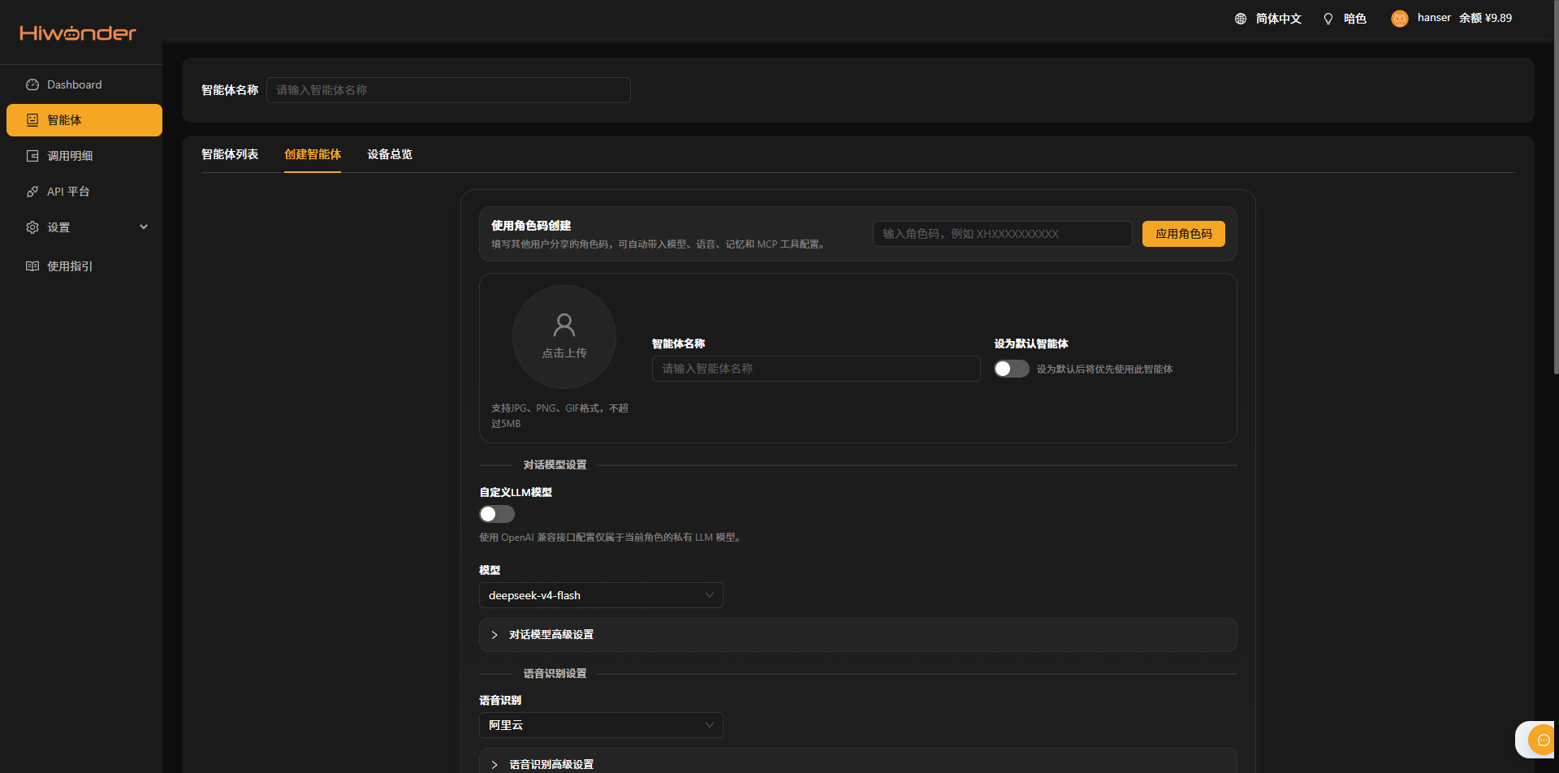Click the 设为默认后将优先使用此智能体 hint
Viewport: 1559px width, 773px height.
click(x=1104, y=369)
